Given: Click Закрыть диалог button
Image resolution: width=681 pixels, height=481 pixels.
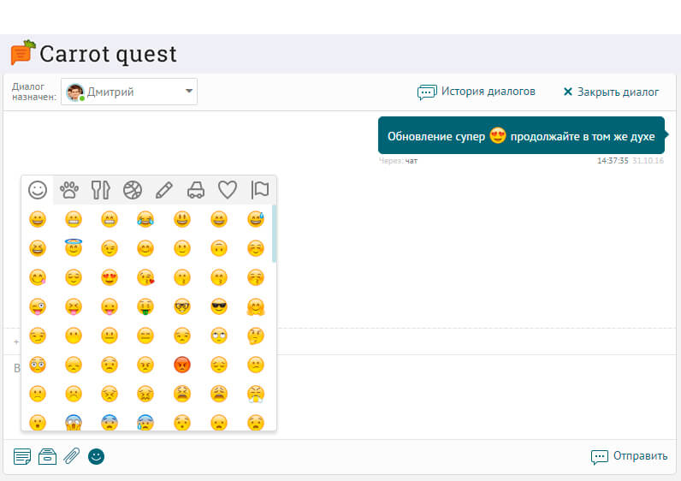Looking at the screenshot, I should 611,92.
